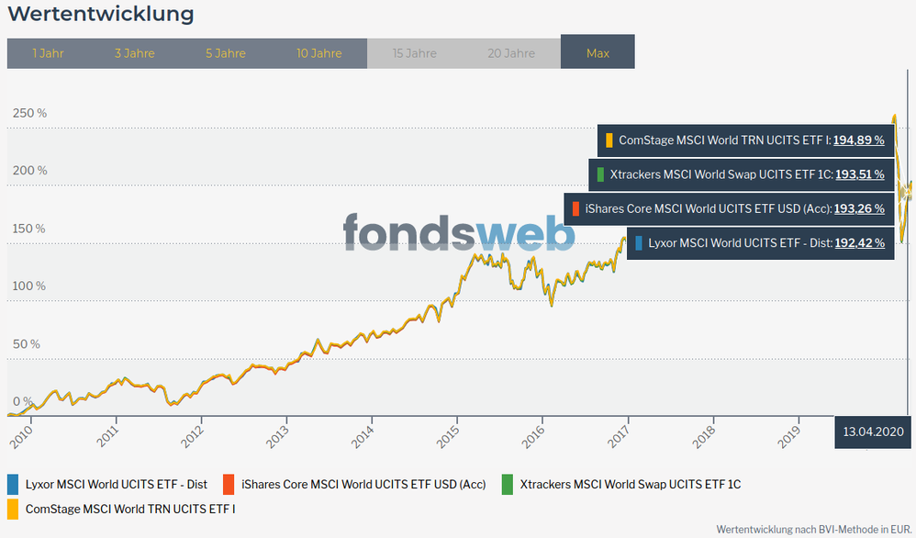This screenshot has width=916, height=538.
Task: Click the blue Lyxor legend color square
Action: click(13, 484)
